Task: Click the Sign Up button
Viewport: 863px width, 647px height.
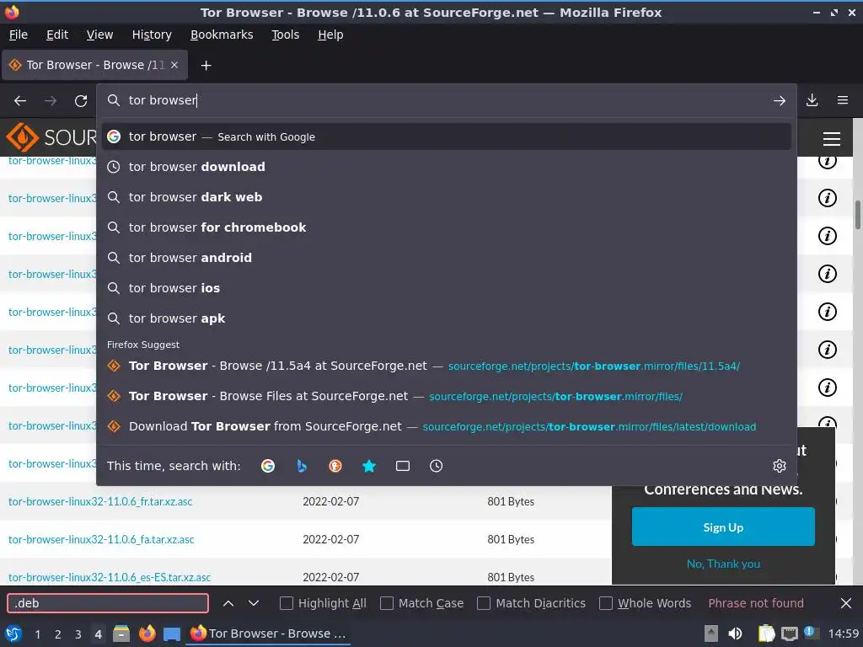Action: pyautogui.click(x=722, y=527)
